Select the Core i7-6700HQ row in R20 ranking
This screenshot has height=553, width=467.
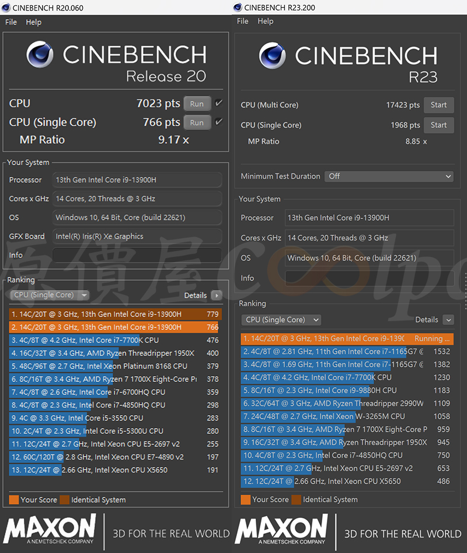116,392
